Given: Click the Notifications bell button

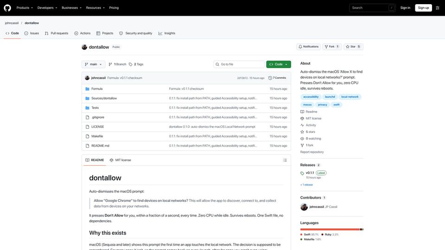Looking at the screenshot, I should pyautogui.click(x=308, y=47).
